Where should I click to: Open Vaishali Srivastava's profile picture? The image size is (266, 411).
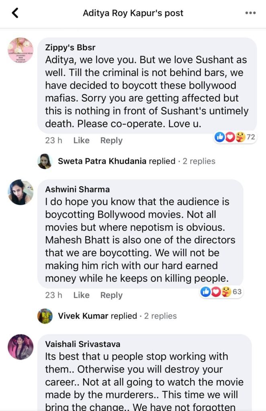tap(20, 347)
